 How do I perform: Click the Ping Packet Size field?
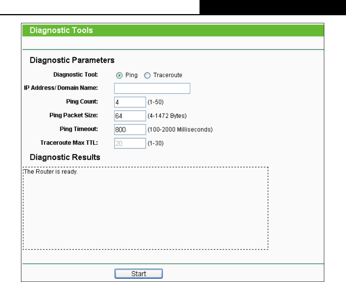130,116
